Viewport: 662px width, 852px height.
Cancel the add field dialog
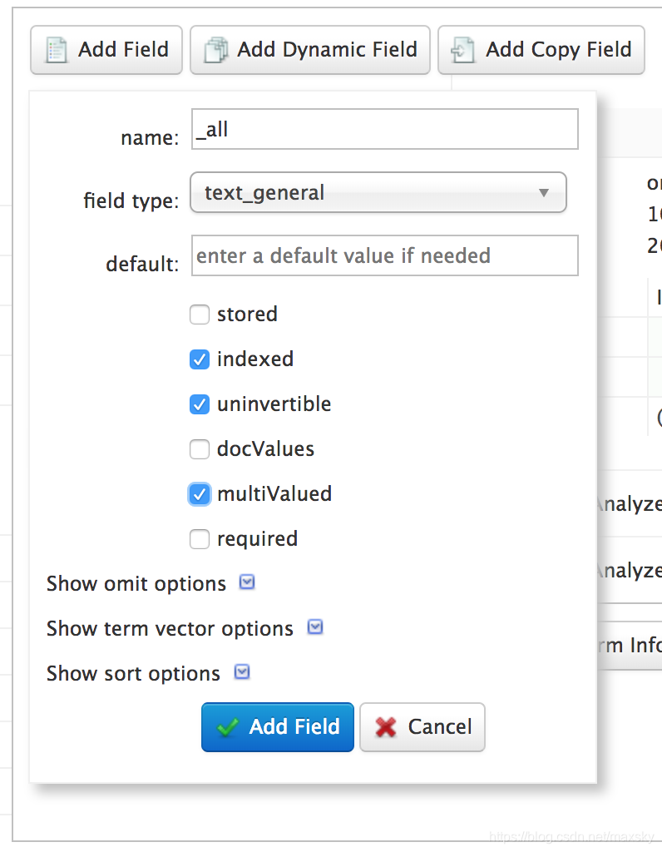point(422,727)
